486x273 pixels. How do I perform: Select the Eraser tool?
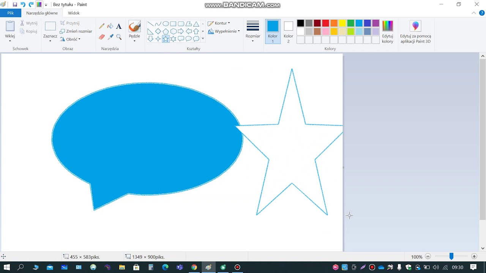[x=102, y=37]
